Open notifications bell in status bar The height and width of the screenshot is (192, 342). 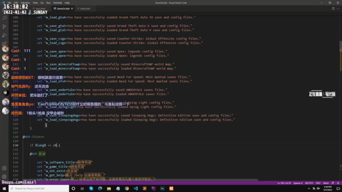tap(338, 183)
